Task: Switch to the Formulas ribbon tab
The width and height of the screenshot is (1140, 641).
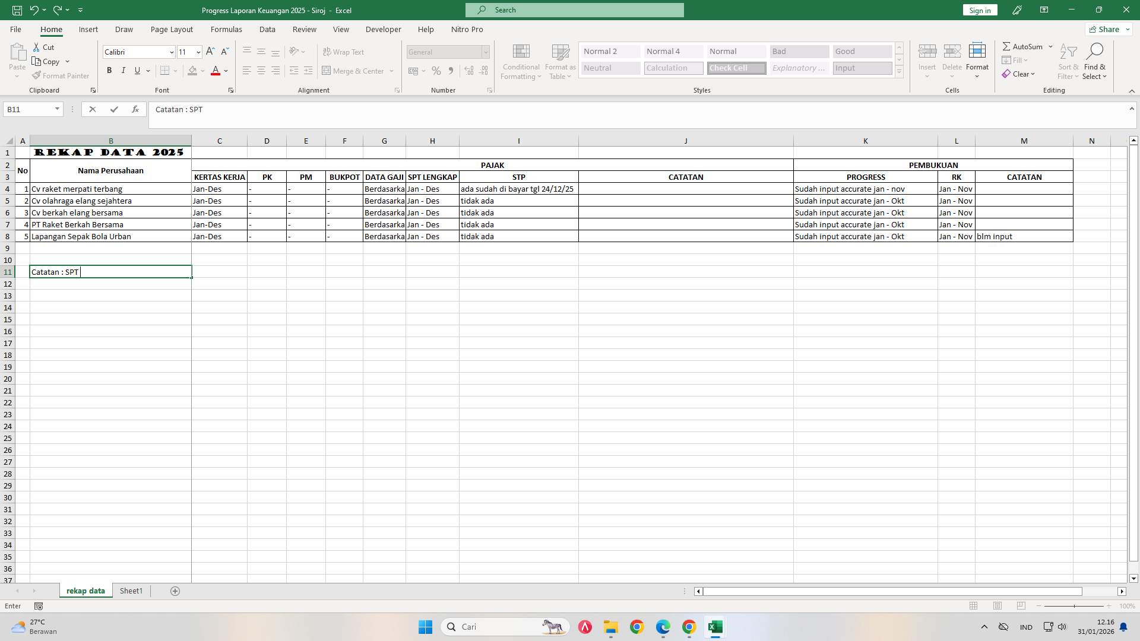Action: click(x=227, y=29)
